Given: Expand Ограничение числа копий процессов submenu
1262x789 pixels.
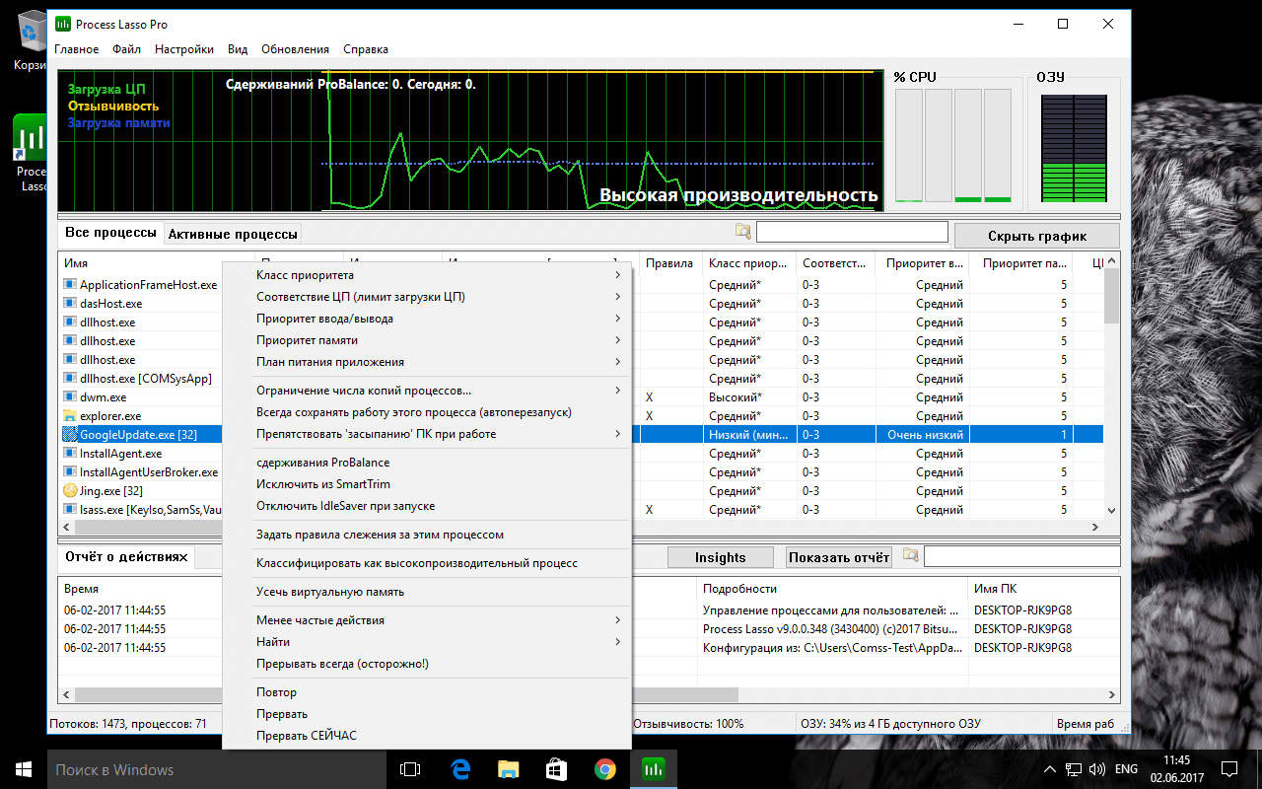Looking at the screenshot, I should point(427,391).
